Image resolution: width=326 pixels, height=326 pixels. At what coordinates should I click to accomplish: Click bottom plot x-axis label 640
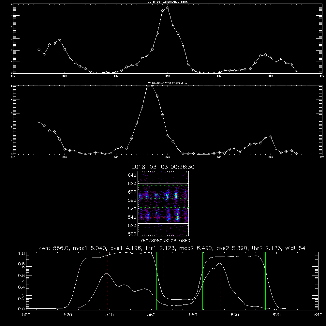click(318, 315)
